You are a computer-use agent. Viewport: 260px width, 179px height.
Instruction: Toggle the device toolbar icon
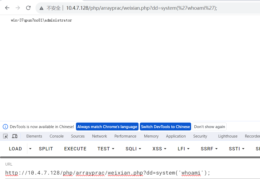pos(15,136)
